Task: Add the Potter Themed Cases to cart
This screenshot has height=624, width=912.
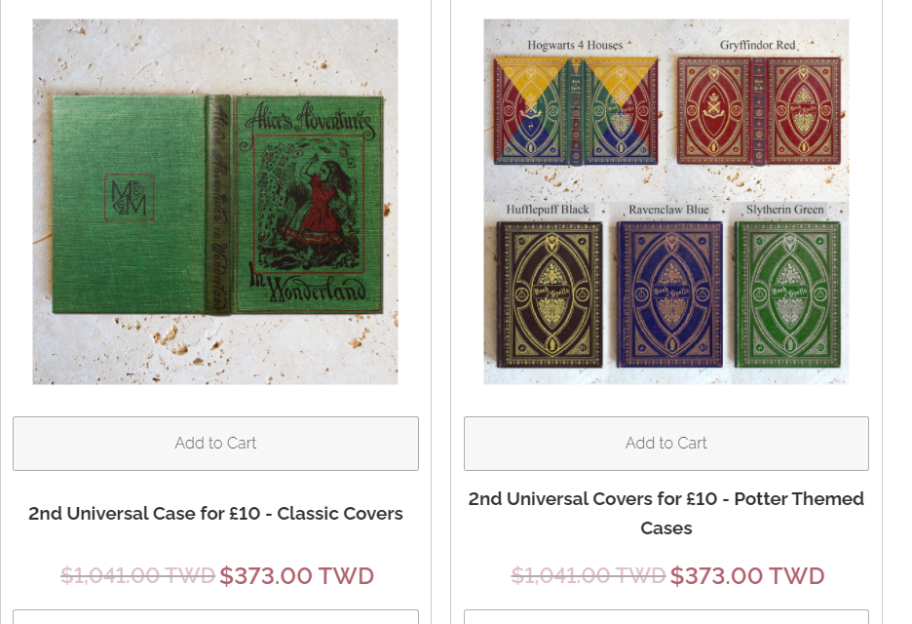Action: (x=666, y=444)
